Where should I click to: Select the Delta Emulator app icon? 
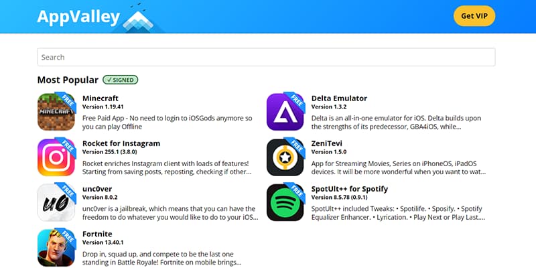pos(285,112)
